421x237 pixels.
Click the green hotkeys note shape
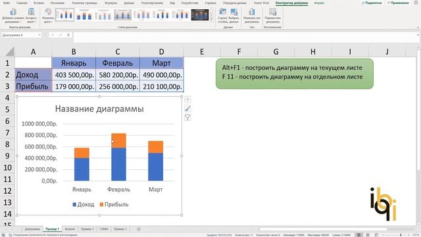point(295,74)
